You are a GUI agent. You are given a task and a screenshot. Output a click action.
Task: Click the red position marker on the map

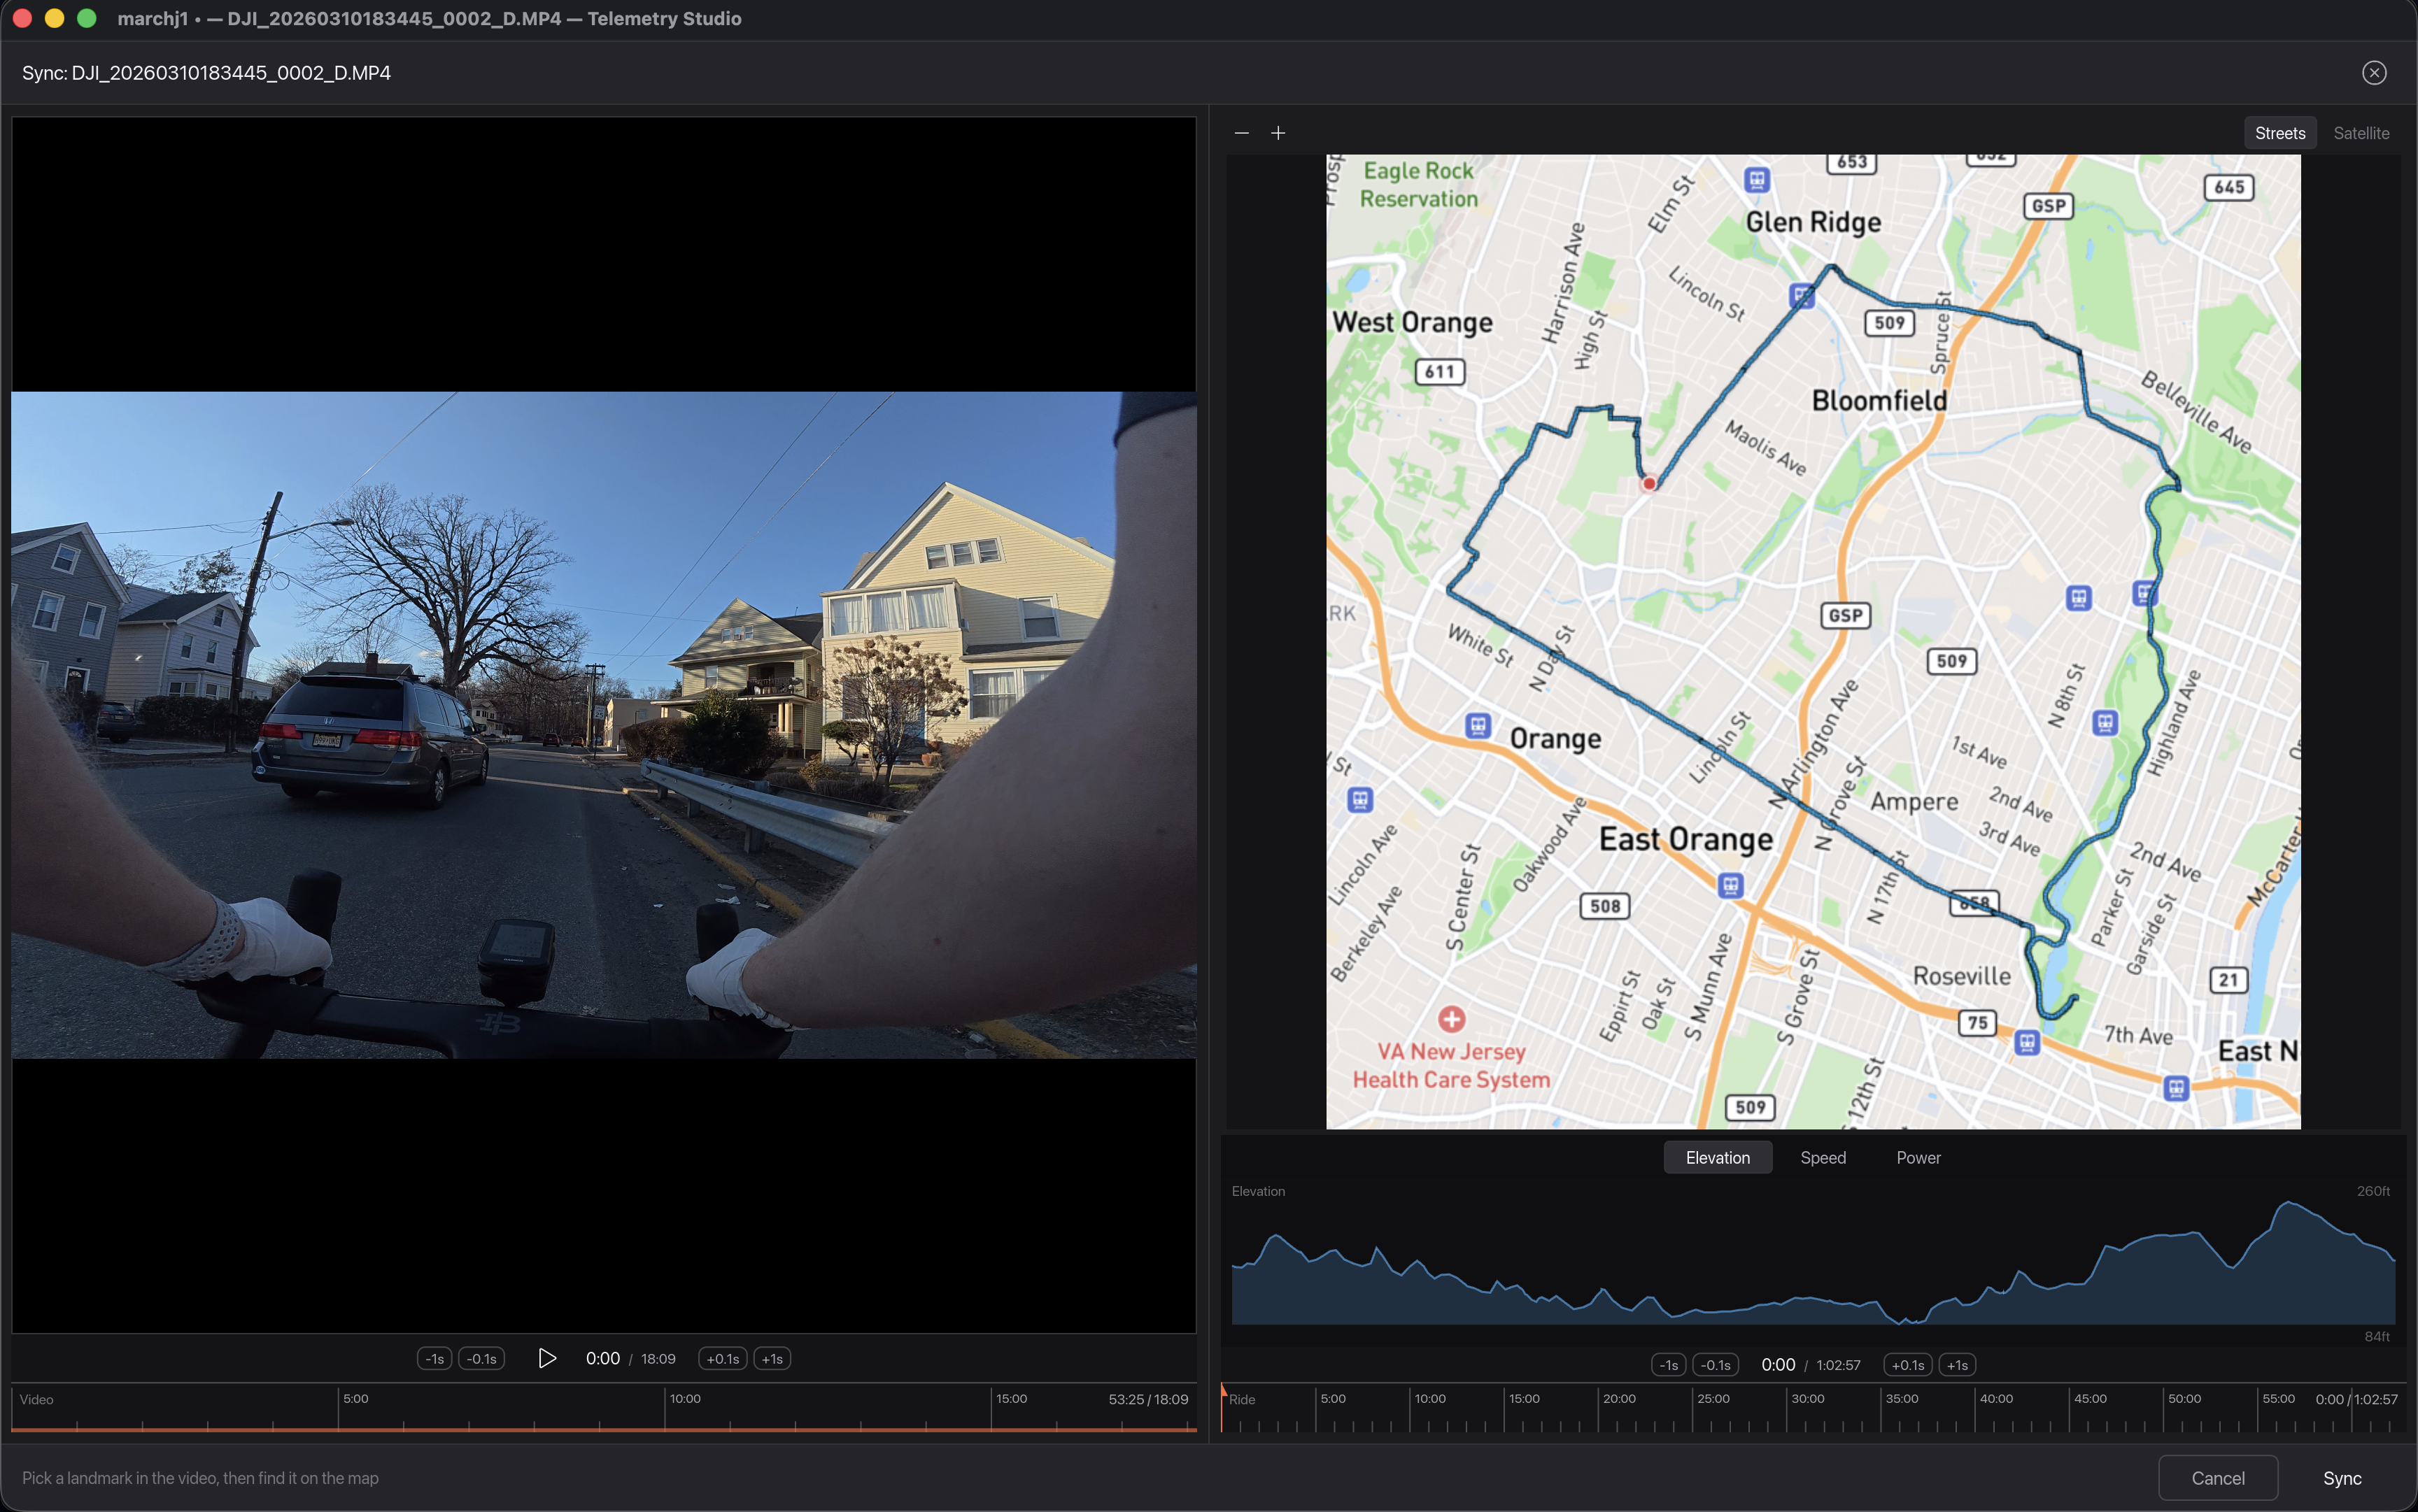point(1650,483)
